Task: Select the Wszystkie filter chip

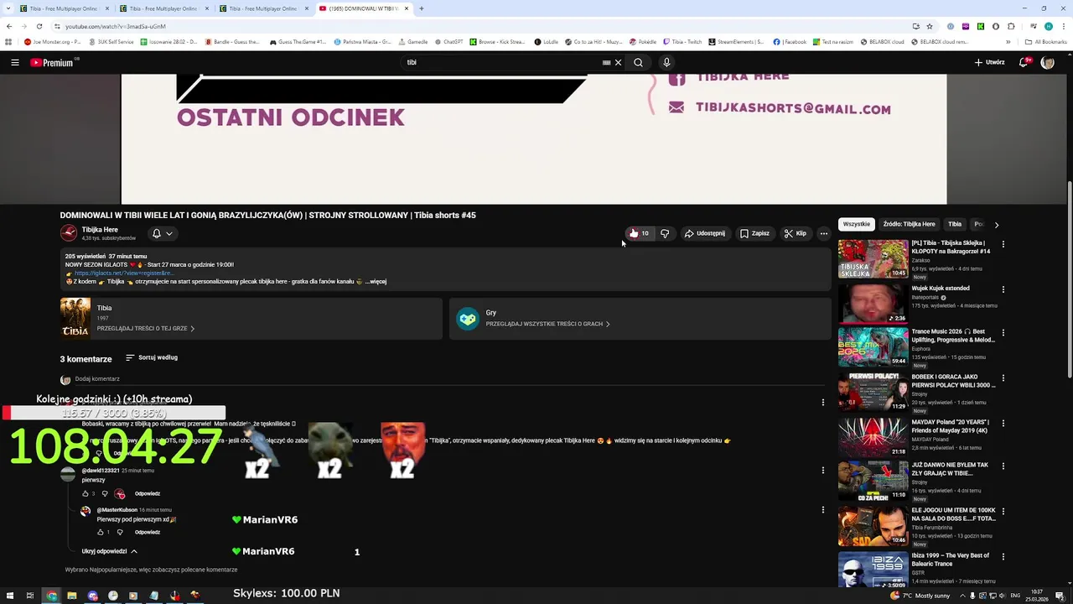Action: (857, 224)
